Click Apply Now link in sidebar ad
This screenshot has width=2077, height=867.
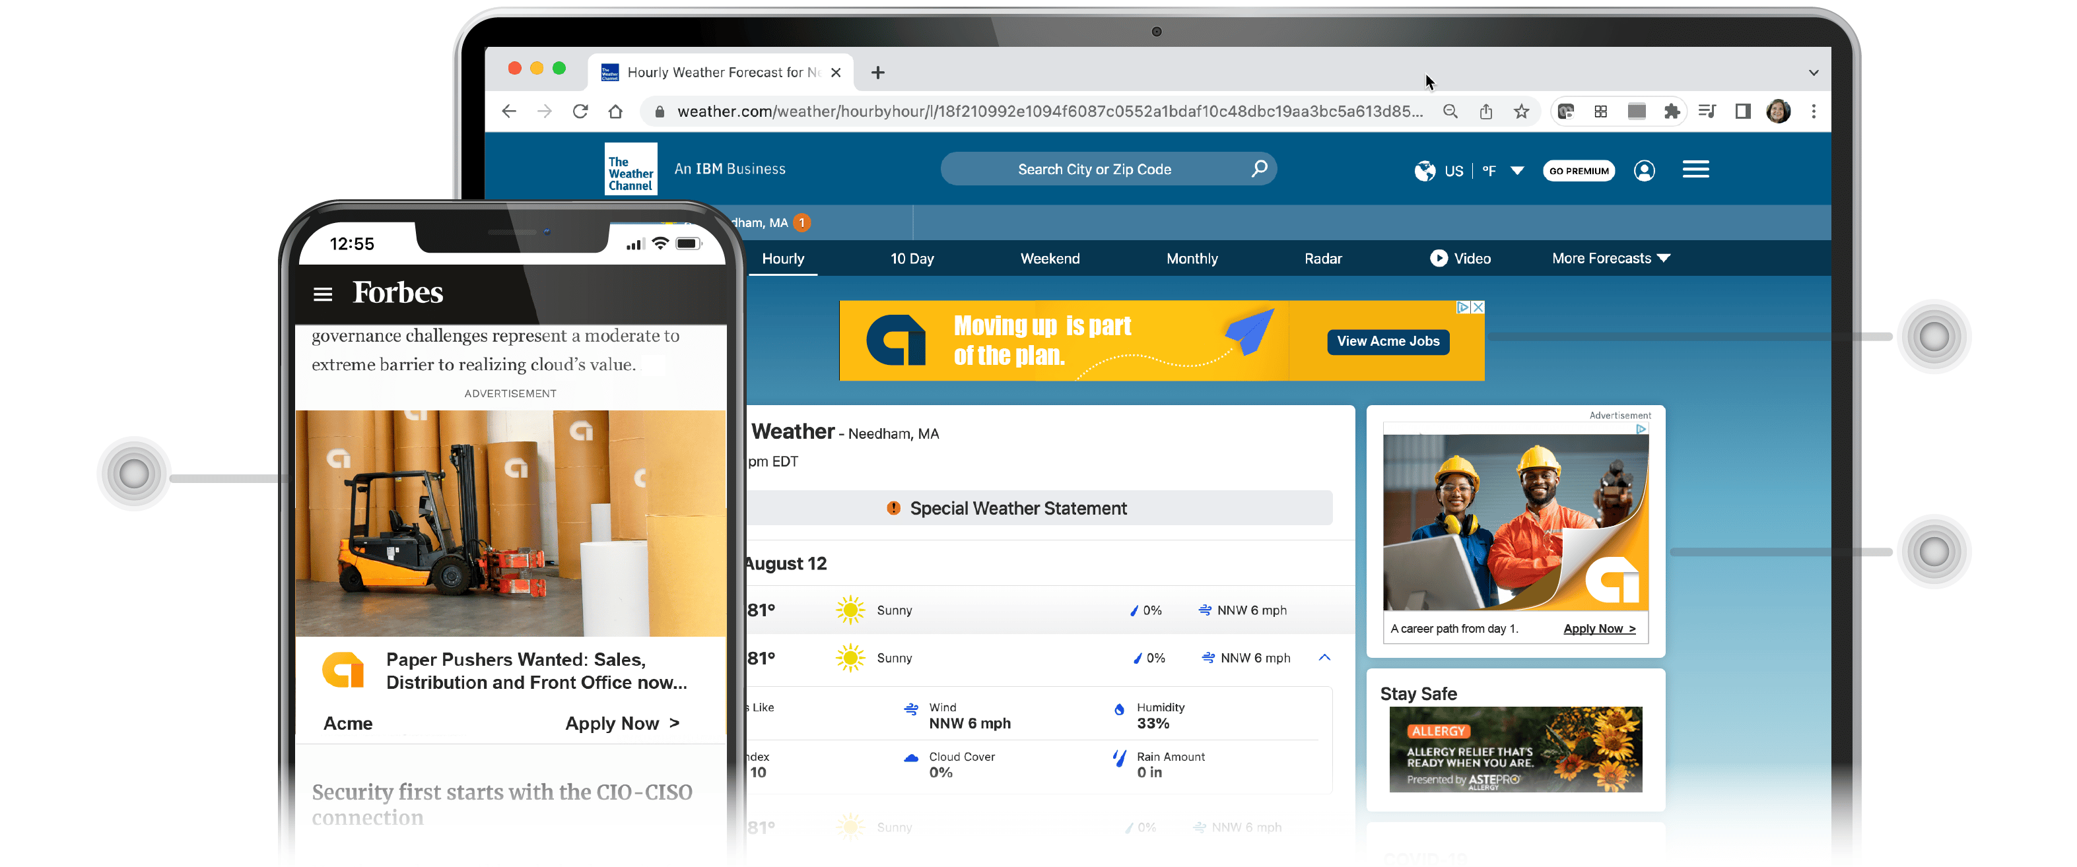(1598, 629)
